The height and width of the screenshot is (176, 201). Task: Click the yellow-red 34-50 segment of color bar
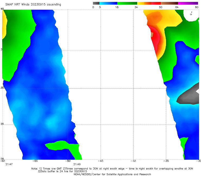coord(149,3)
